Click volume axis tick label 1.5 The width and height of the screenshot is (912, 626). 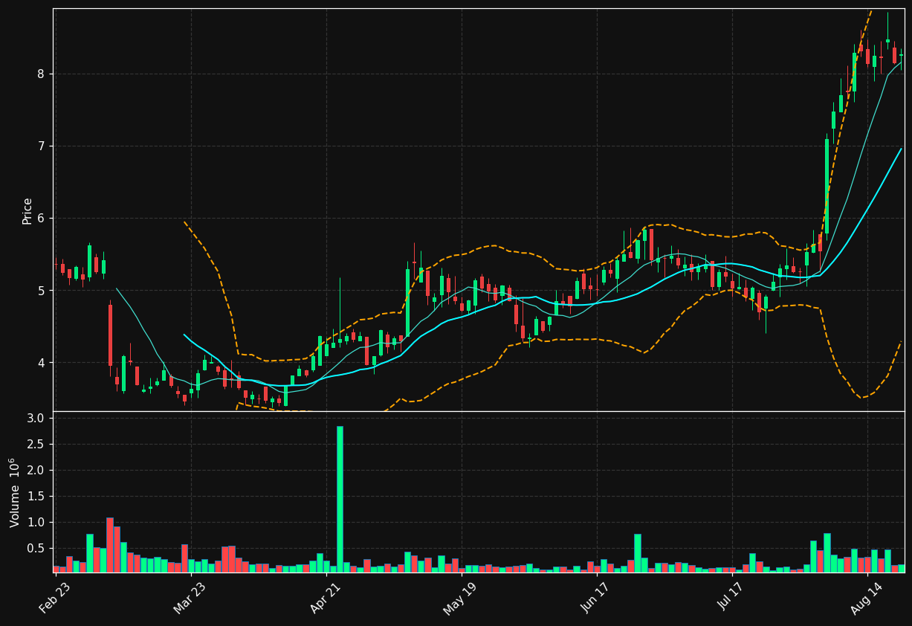click(x=36, y=497)
